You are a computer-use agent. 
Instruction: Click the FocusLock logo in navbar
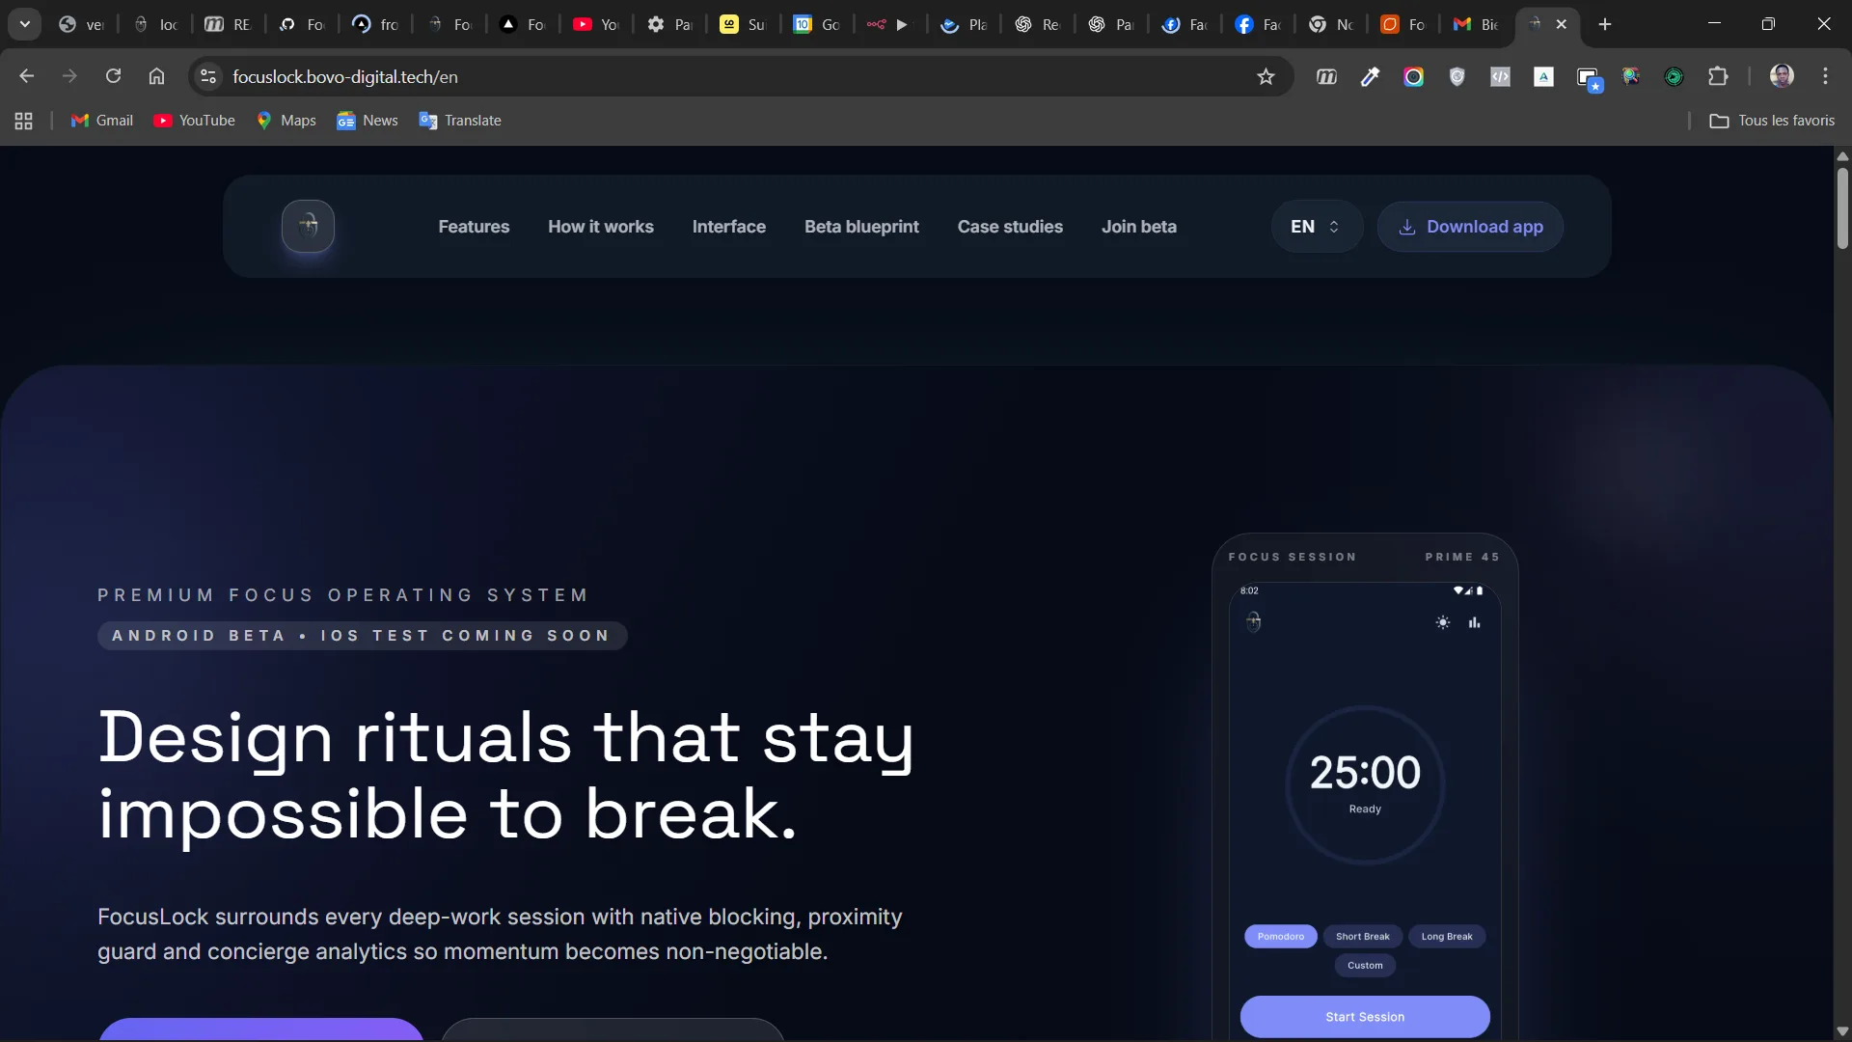point(308,227)
